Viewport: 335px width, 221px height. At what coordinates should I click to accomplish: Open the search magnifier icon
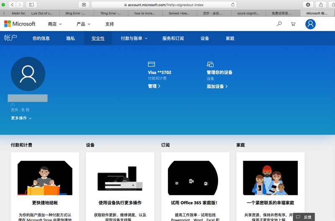tap(279, 24)
